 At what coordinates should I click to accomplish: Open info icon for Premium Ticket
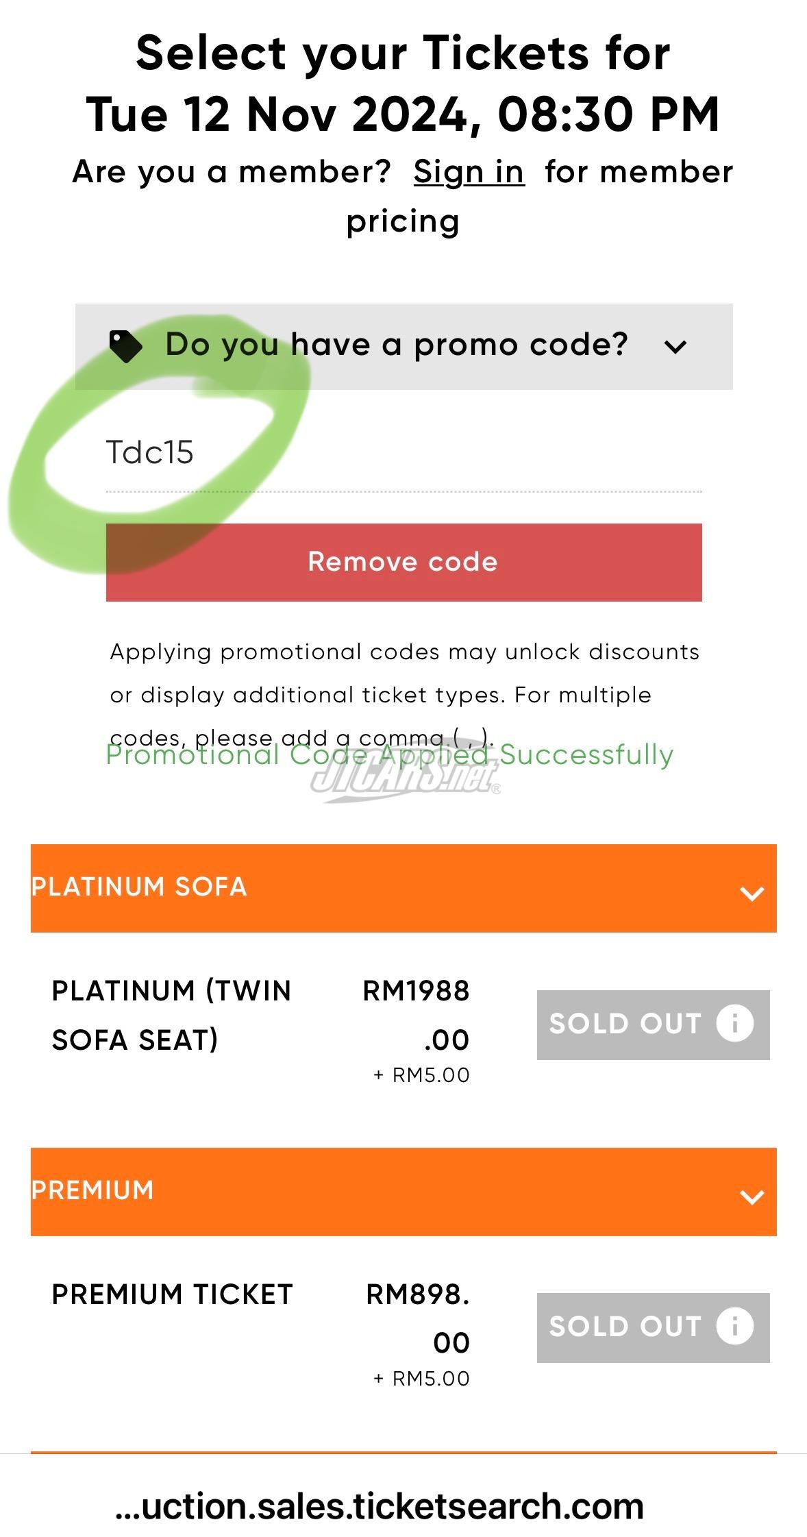[x=734, y=1326]
